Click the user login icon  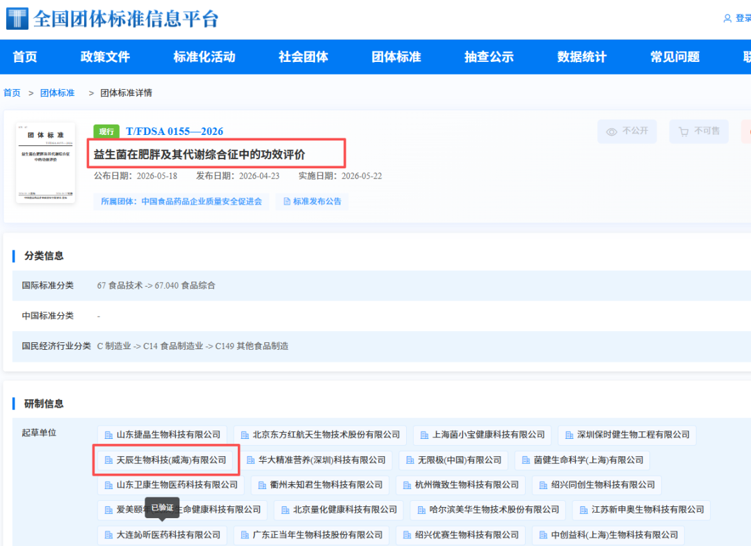pyautogui.click(x=727, y=18)
